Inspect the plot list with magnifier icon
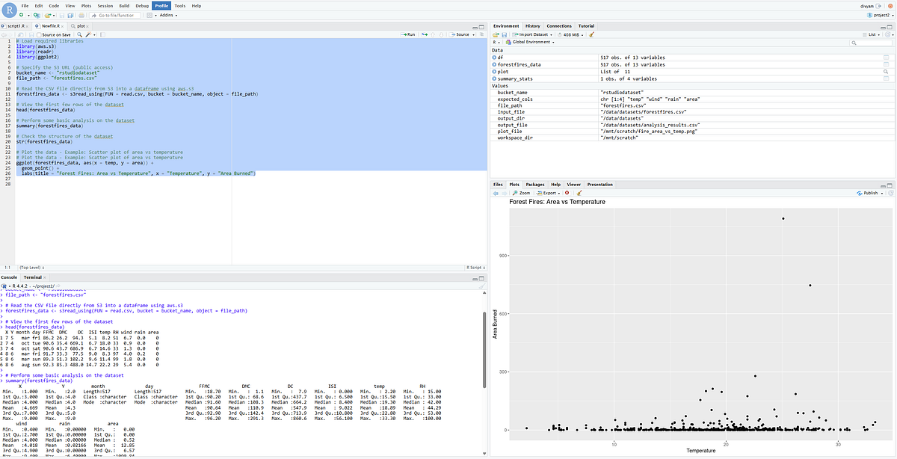This screenshot has height=459, width=897. [x=886, y=72]
